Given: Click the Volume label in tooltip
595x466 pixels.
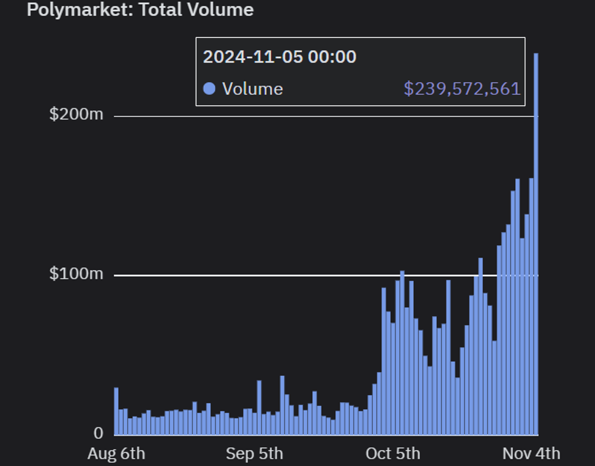Looking at the screenshot, I should 253,89.
